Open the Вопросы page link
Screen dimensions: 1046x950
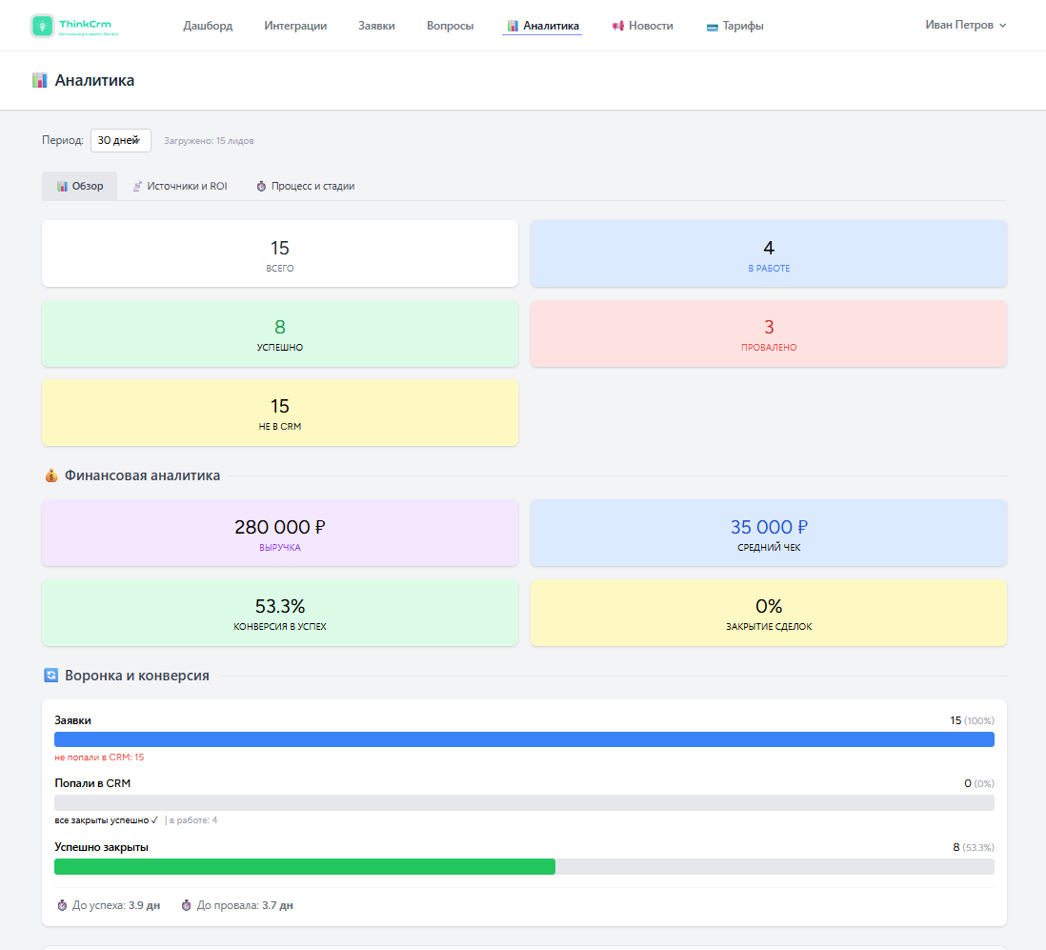click(x=451, y=26)
